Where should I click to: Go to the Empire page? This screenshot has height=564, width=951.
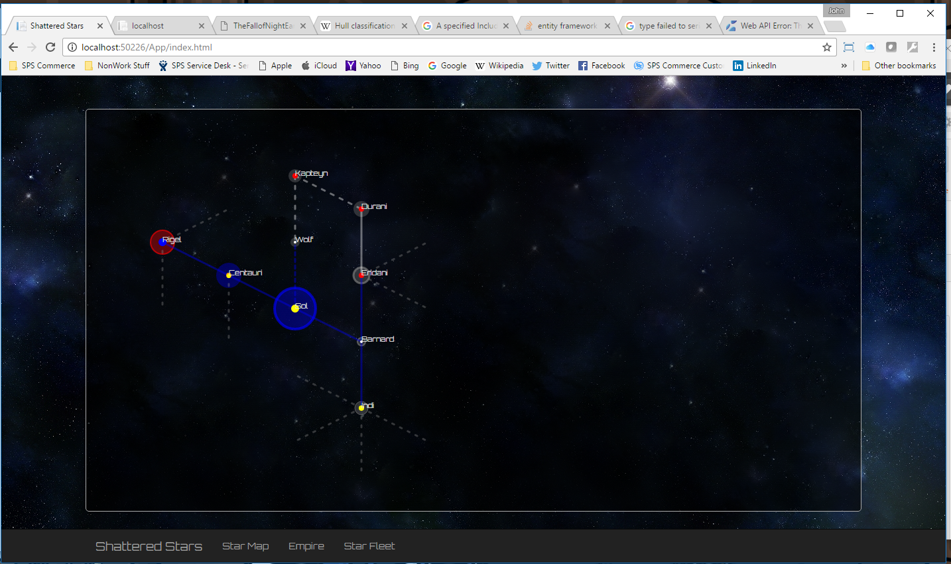pos(306,546)
